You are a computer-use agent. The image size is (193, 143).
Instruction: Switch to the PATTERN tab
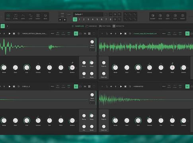pyautogui.click(x=105, y=26)
